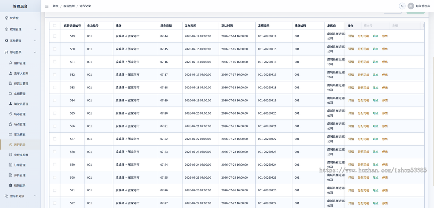Viewport: 434px width, 208px height.
Task: Go to 首页 in the breadcrumb
Action: 56,6
